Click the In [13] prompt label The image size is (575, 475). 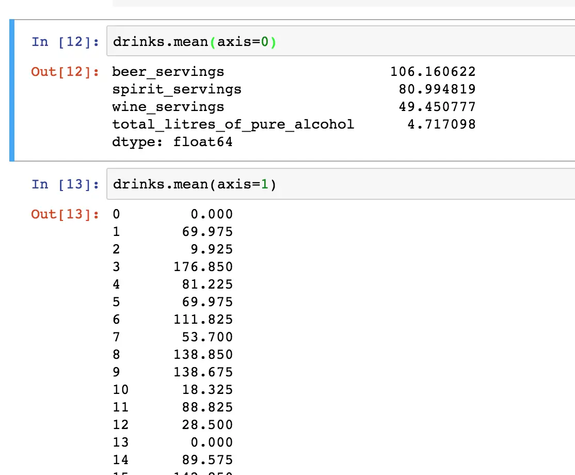tap(65, 184)
